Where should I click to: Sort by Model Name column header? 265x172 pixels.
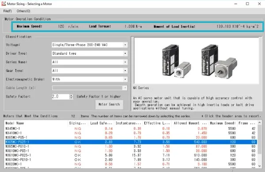tap(36, 123)
